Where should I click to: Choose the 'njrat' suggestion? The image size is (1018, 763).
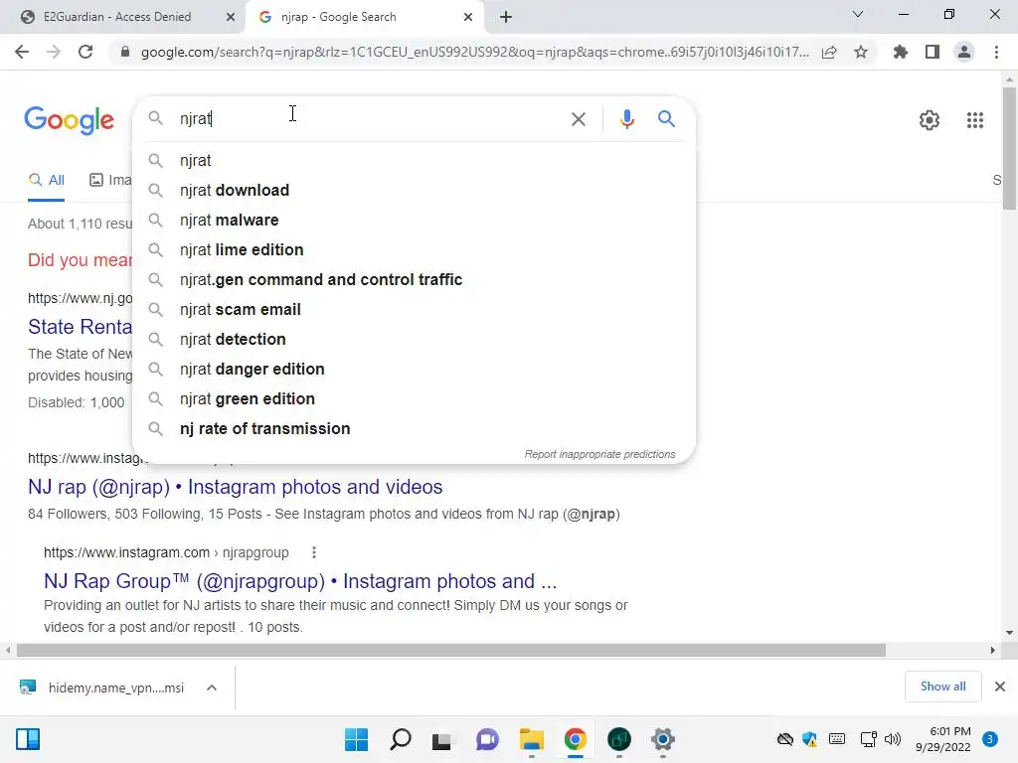click(x=414, y=160)
